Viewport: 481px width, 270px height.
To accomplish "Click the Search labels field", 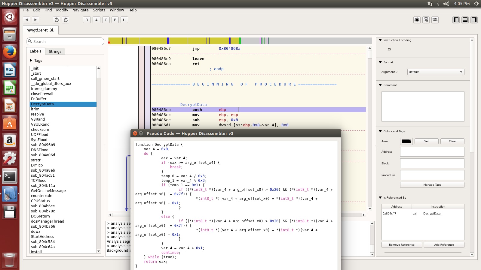I will point(65,41).
